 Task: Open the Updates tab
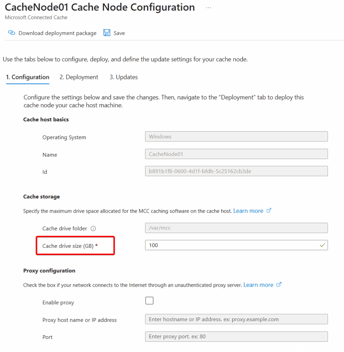click(x=124, y=77)
